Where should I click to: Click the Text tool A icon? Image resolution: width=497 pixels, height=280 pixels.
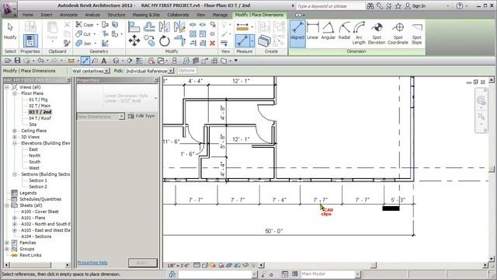click(103, 61)
